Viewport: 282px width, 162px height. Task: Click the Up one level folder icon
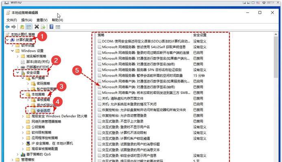click(x=22, y=27)
